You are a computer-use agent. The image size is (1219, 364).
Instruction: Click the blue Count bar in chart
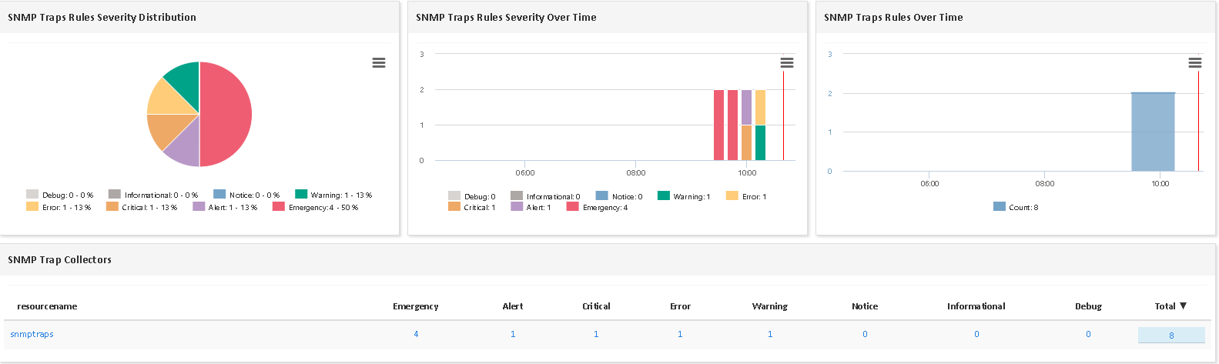[1153, 132]
